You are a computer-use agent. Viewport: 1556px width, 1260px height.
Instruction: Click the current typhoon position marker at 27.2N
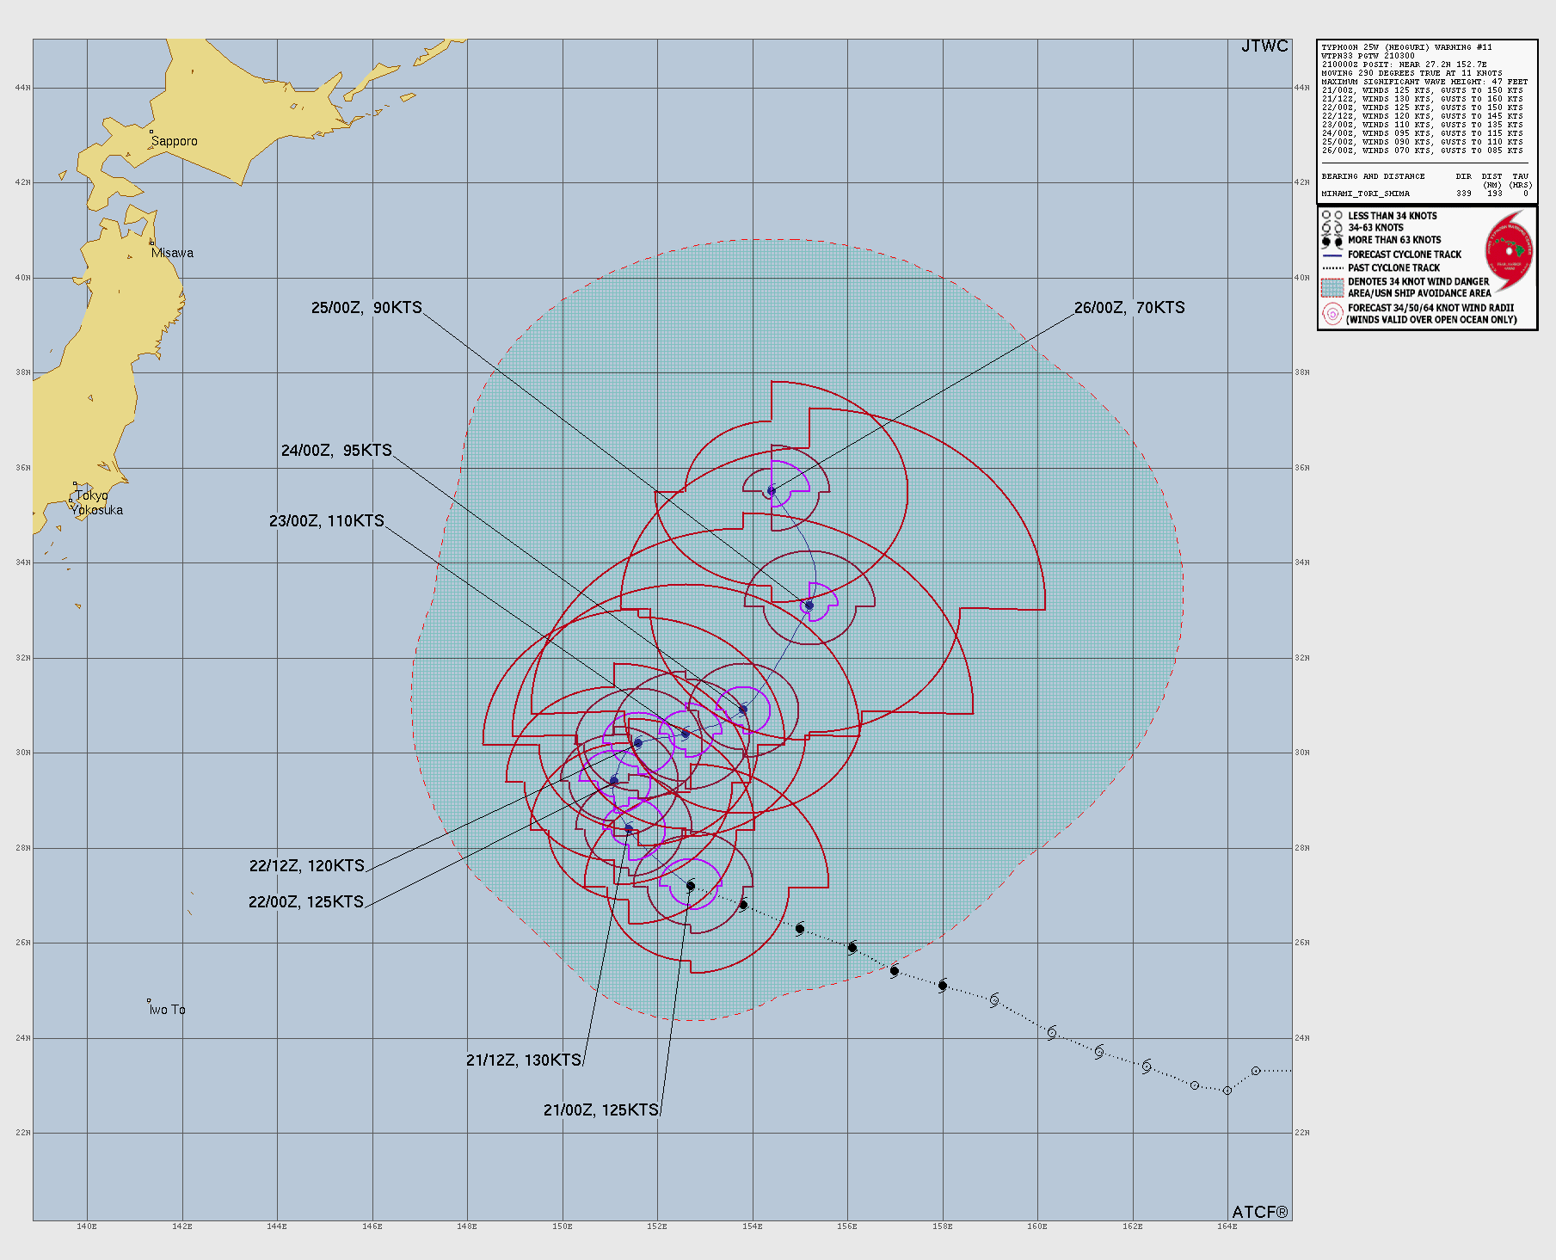pos(691,886)
